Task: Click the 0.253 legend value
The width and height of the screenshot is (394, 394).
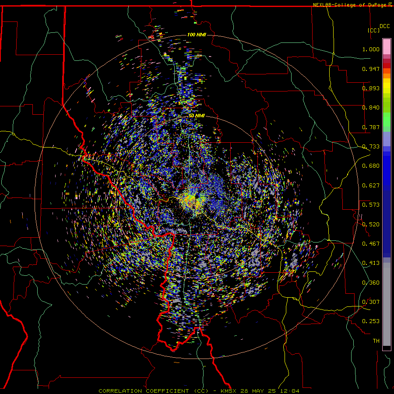Action: coord(371,321)
